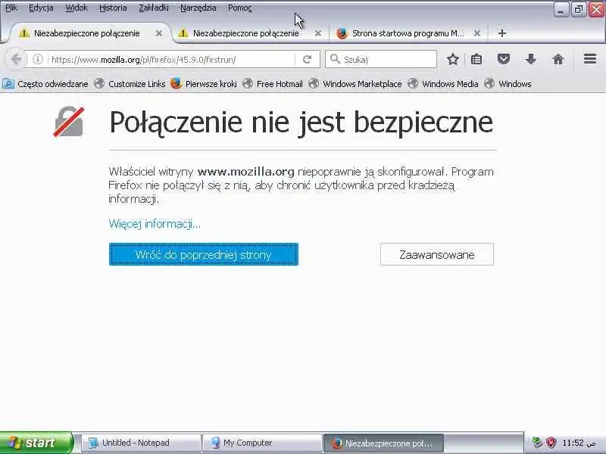Viewport: 606px width, 454px height.
Task: Open the Edycja menu
Action: pyautogui.click(x=41, y=8)
